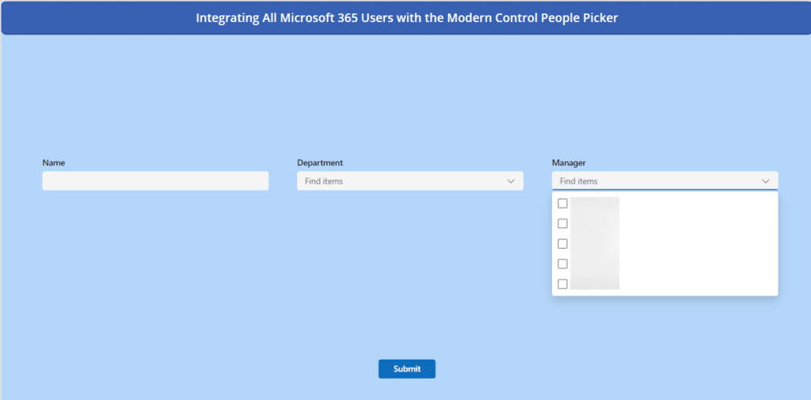
Task: Toggle the last checkbox in Manager list
Action: [563, 284]
